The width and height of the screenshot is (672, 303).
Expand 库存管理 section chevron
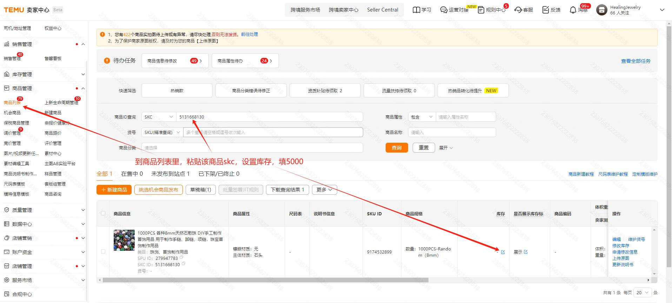pos(83,74)
